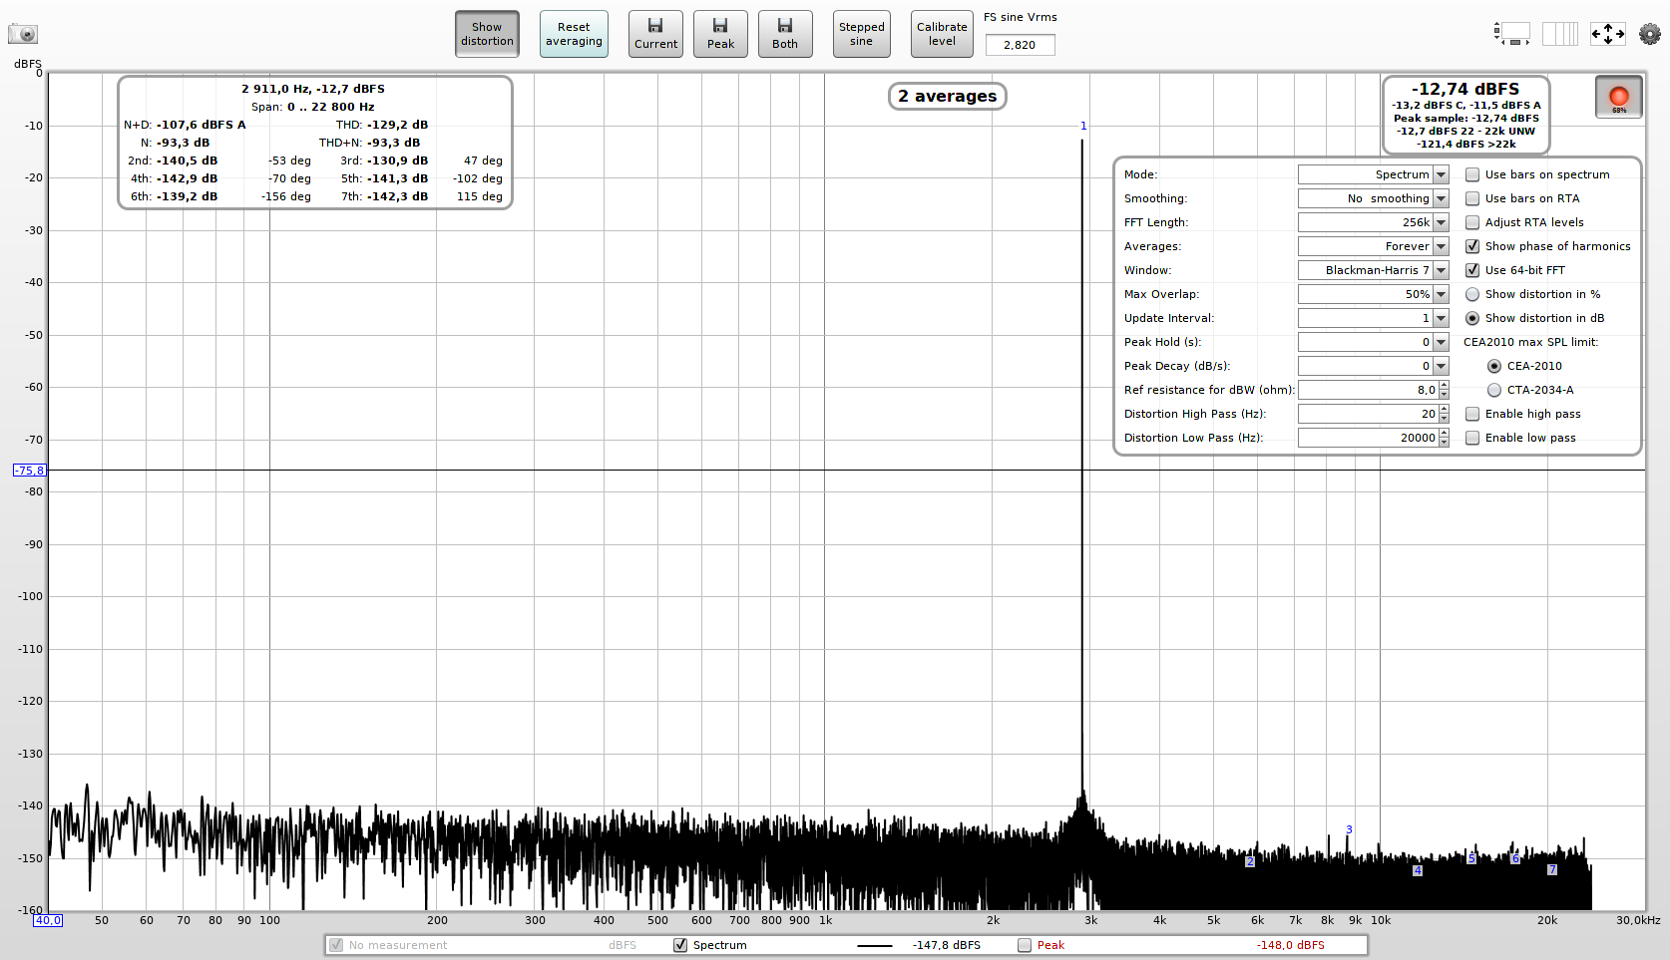
Task: Enable high pass checkbox
Action: (x=1472, y=414)
